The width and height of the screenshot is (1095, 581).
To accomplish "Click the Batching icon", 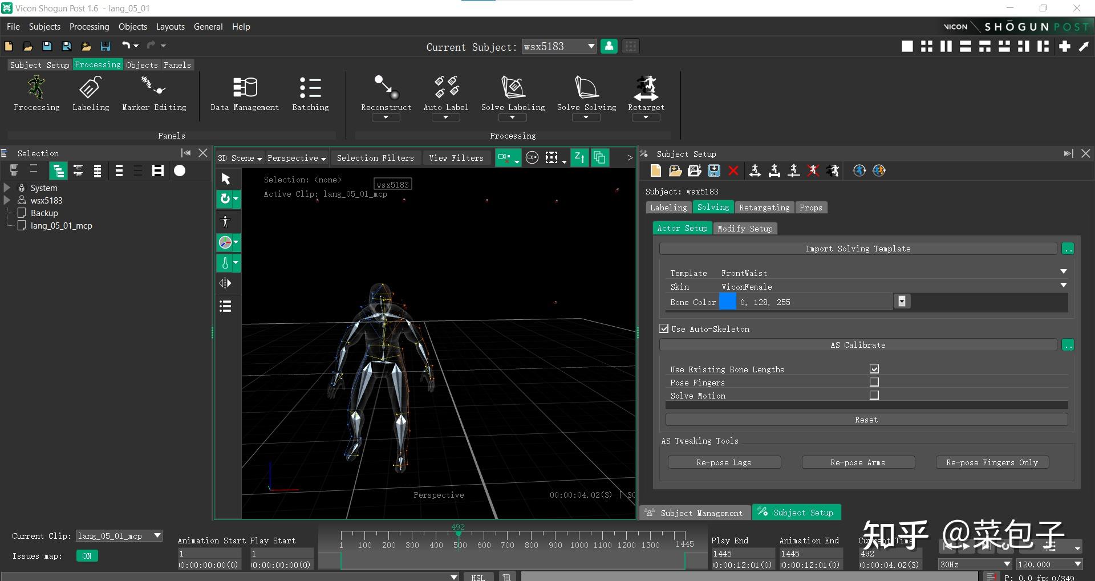I will coord(310,88).
